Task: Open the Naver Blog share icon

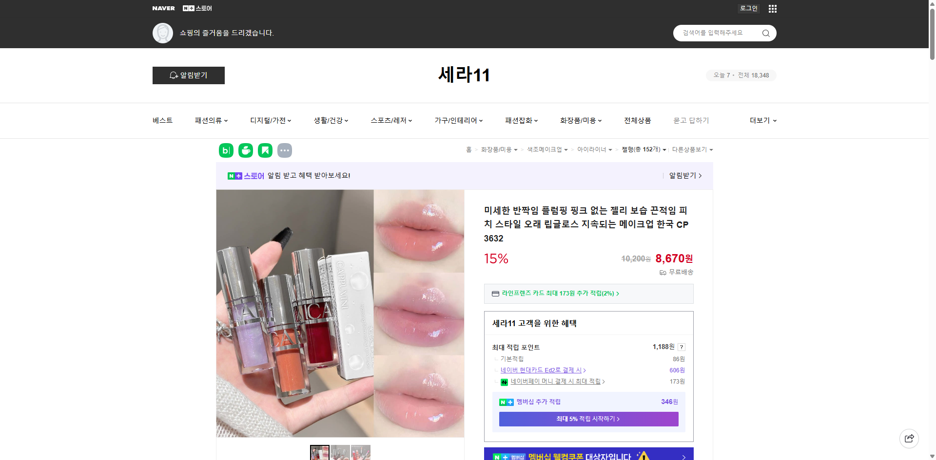Action: click(226, 150)
